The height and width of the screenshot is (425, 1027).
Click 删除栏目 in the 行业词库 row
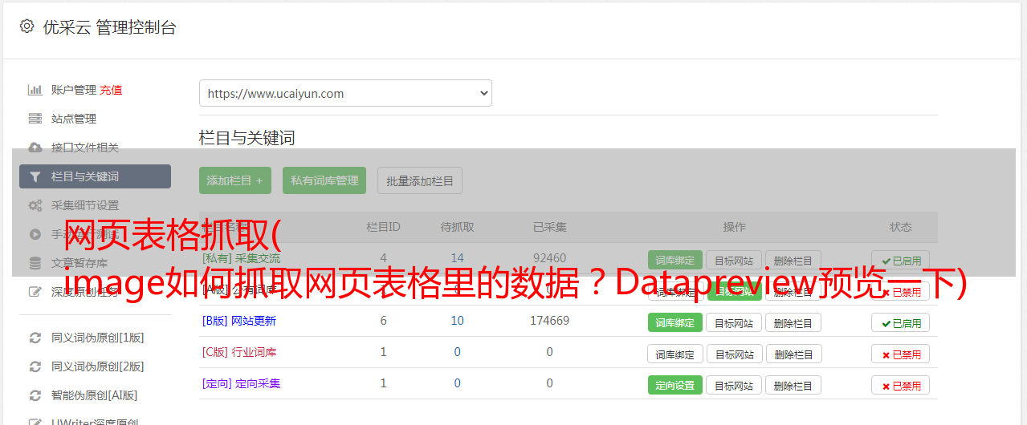793,354
